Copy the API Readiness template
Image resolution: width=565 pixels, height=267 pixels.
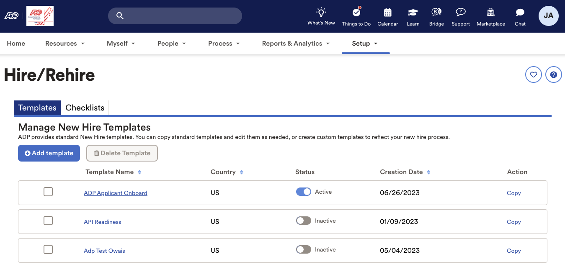point(513,222)
